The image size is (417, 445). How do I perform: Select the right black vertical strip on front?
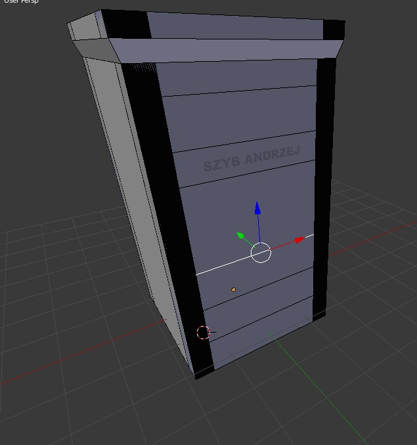[324, 184]
